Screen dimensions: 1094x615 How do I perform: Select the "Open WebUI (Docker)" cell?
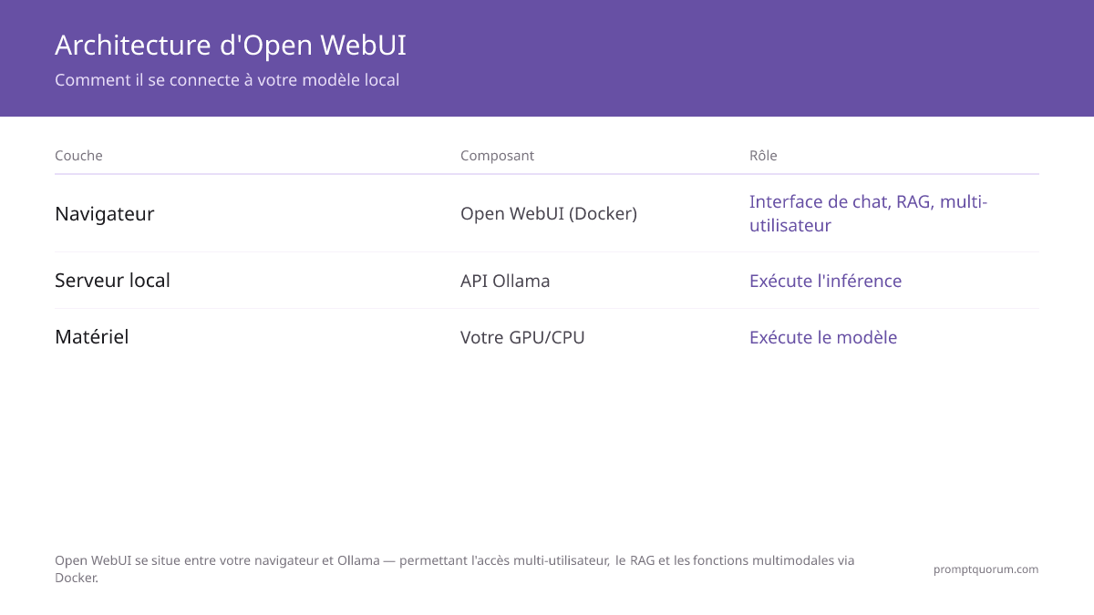549,213
